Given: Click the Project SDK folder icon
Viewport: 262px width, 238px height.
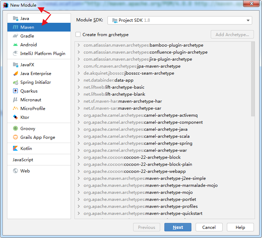Looking at the screenshot, I should click(115, 20).
